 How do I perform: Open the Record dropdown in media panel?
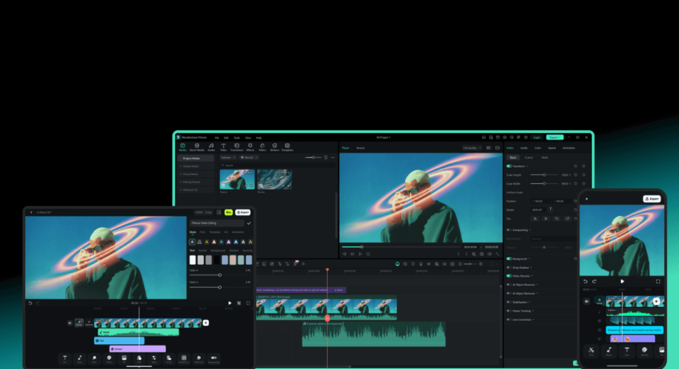[x=249, y=158]
